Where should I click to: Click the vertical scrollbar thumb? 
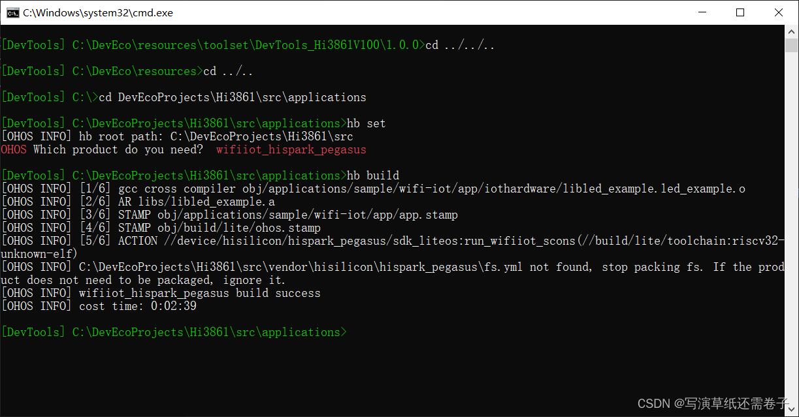click(x=792, y=46)
